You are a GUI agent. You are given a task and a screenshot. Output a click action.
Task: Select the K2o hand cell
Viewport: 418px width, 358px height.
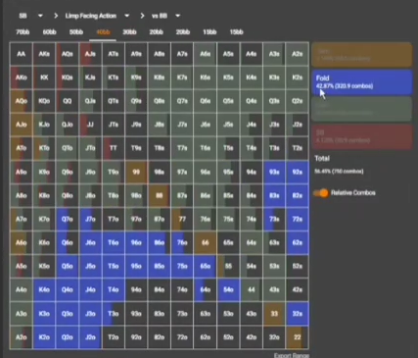coord(44,337)
